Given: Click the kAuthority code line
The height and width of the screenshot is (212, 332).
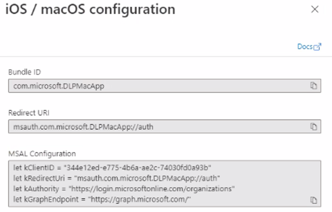Looking at the screenshot, I should (x=124, y=189).
